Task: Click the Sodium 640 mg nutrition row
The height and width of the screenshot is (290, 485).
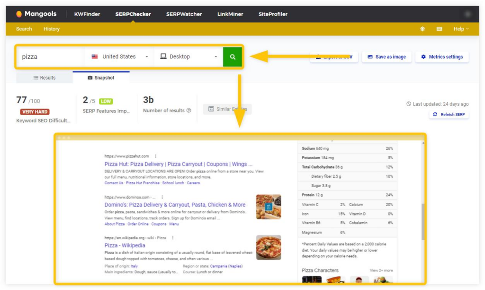Action: coord(347,149)
